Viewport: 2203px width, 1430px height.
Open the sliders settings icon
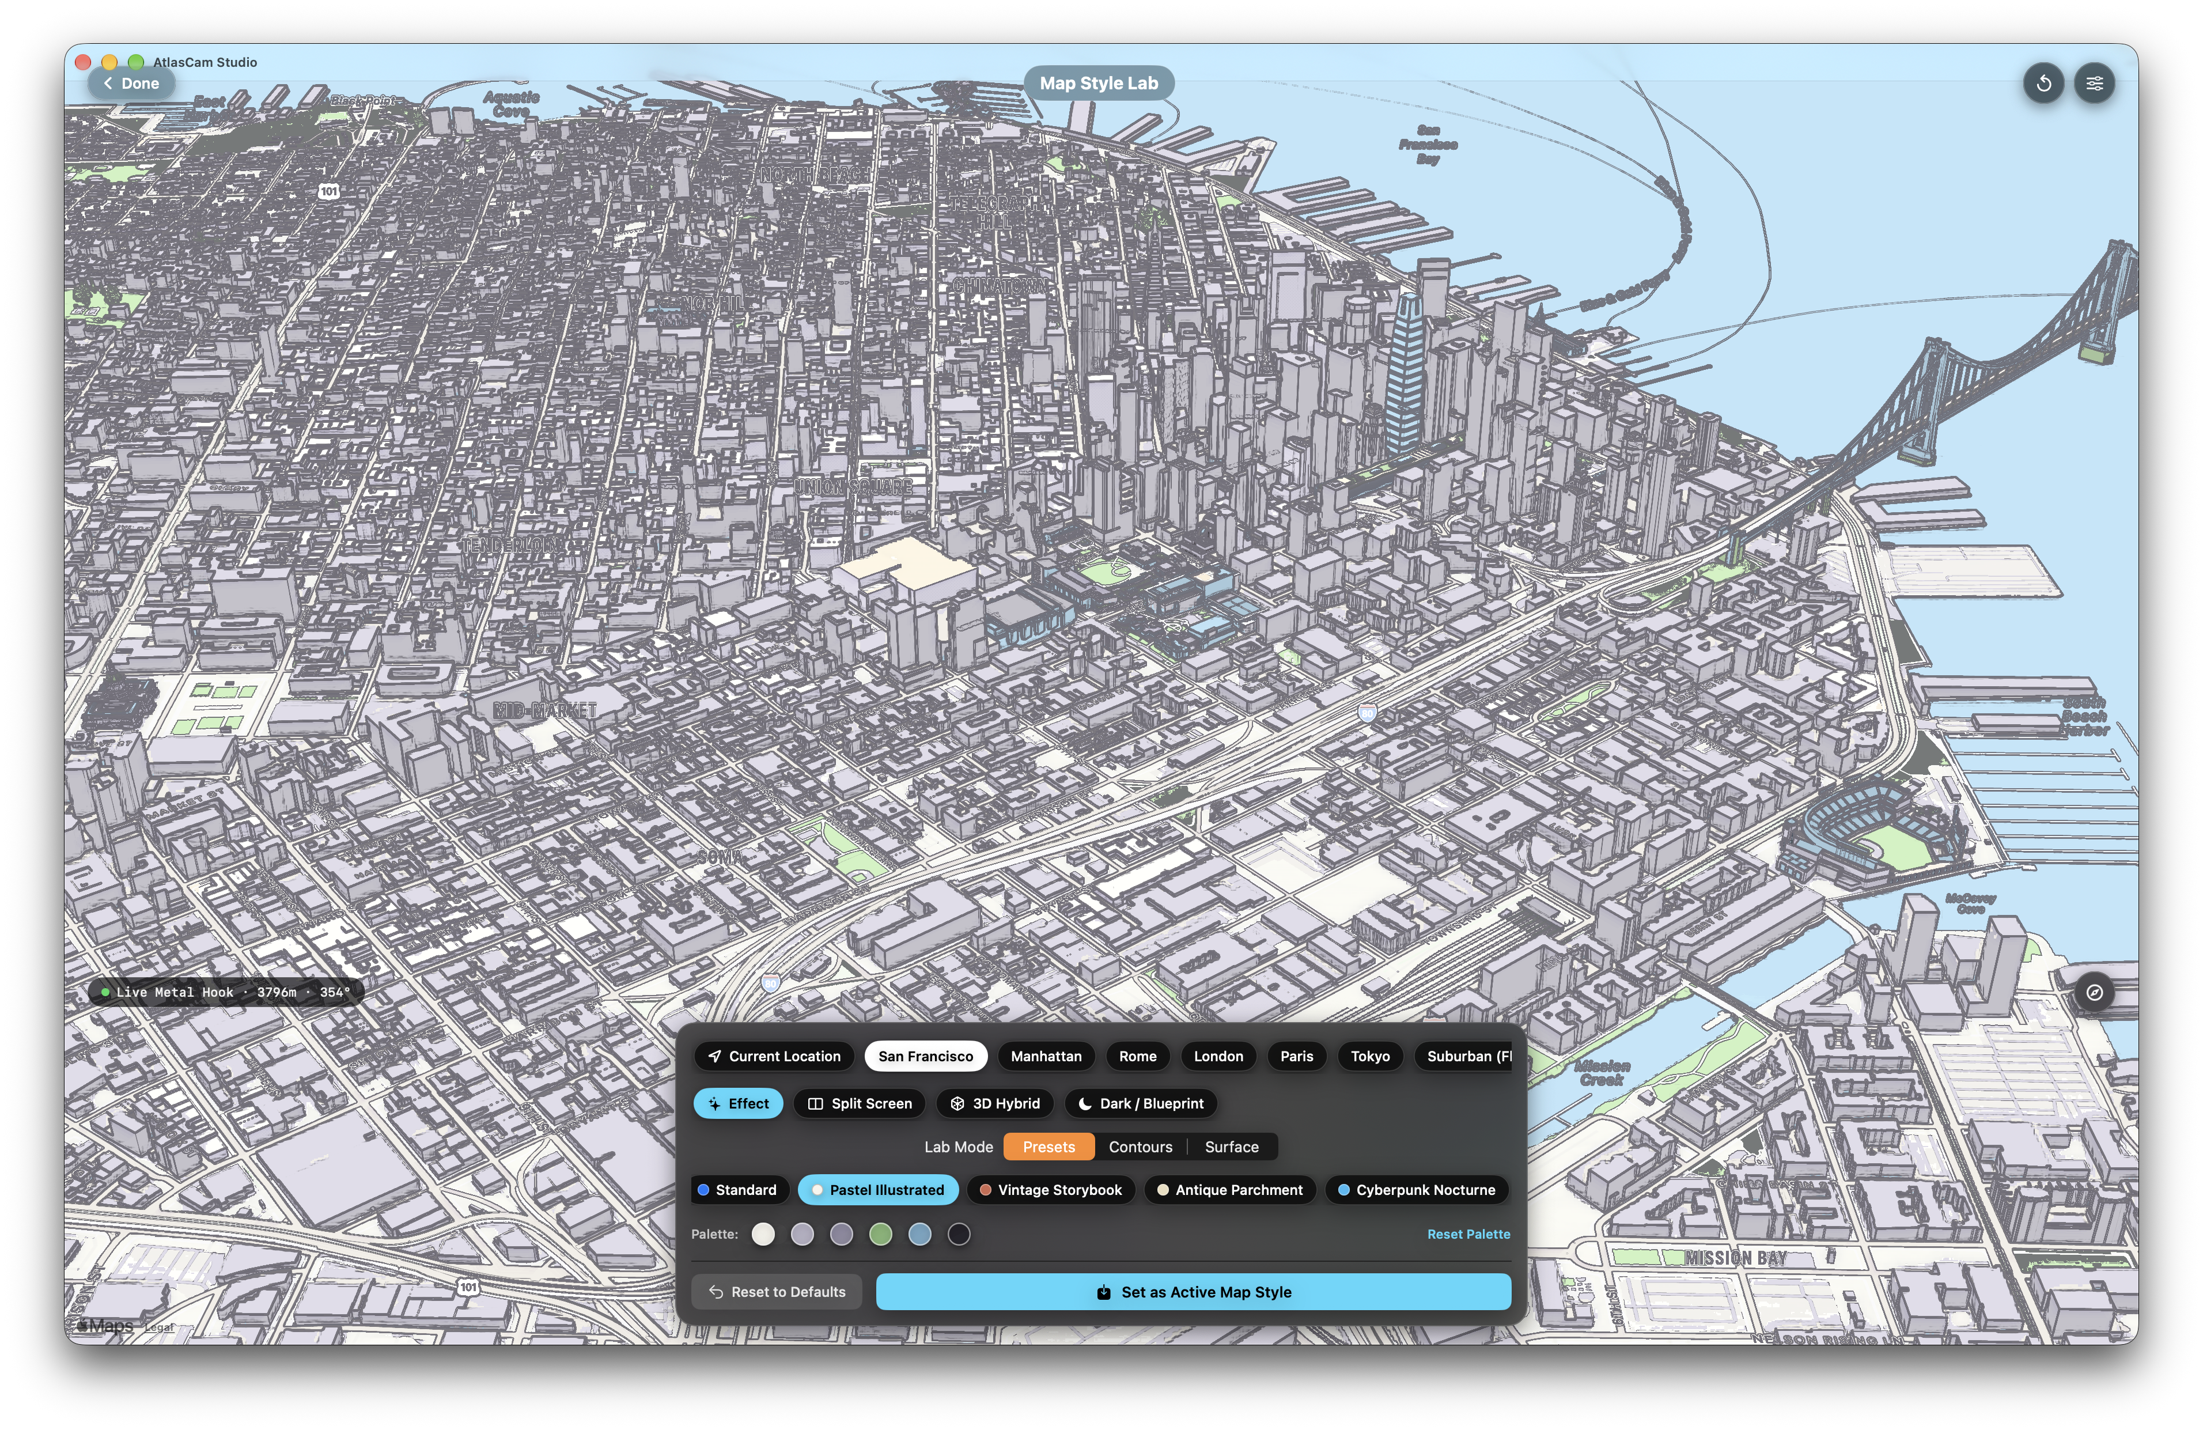2094,84
